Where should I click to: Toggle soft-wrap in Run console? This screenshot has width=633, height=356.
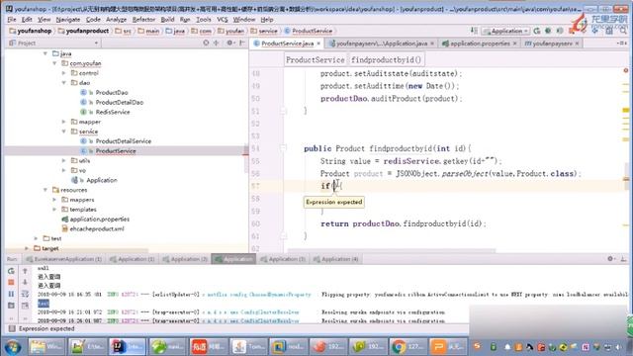click(25, 294)
